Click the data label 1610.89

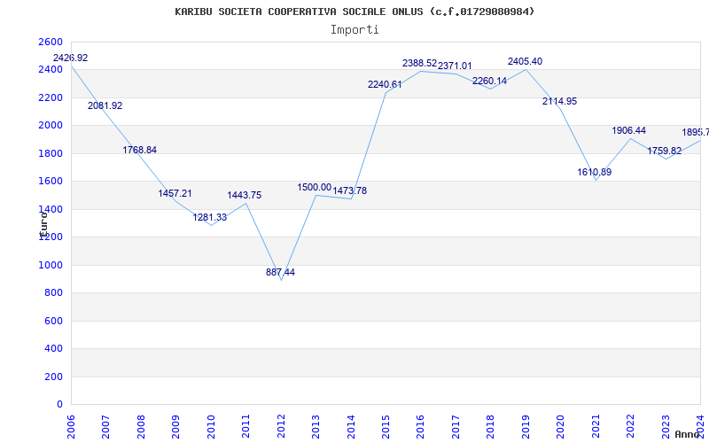click(x=595, y=172)
